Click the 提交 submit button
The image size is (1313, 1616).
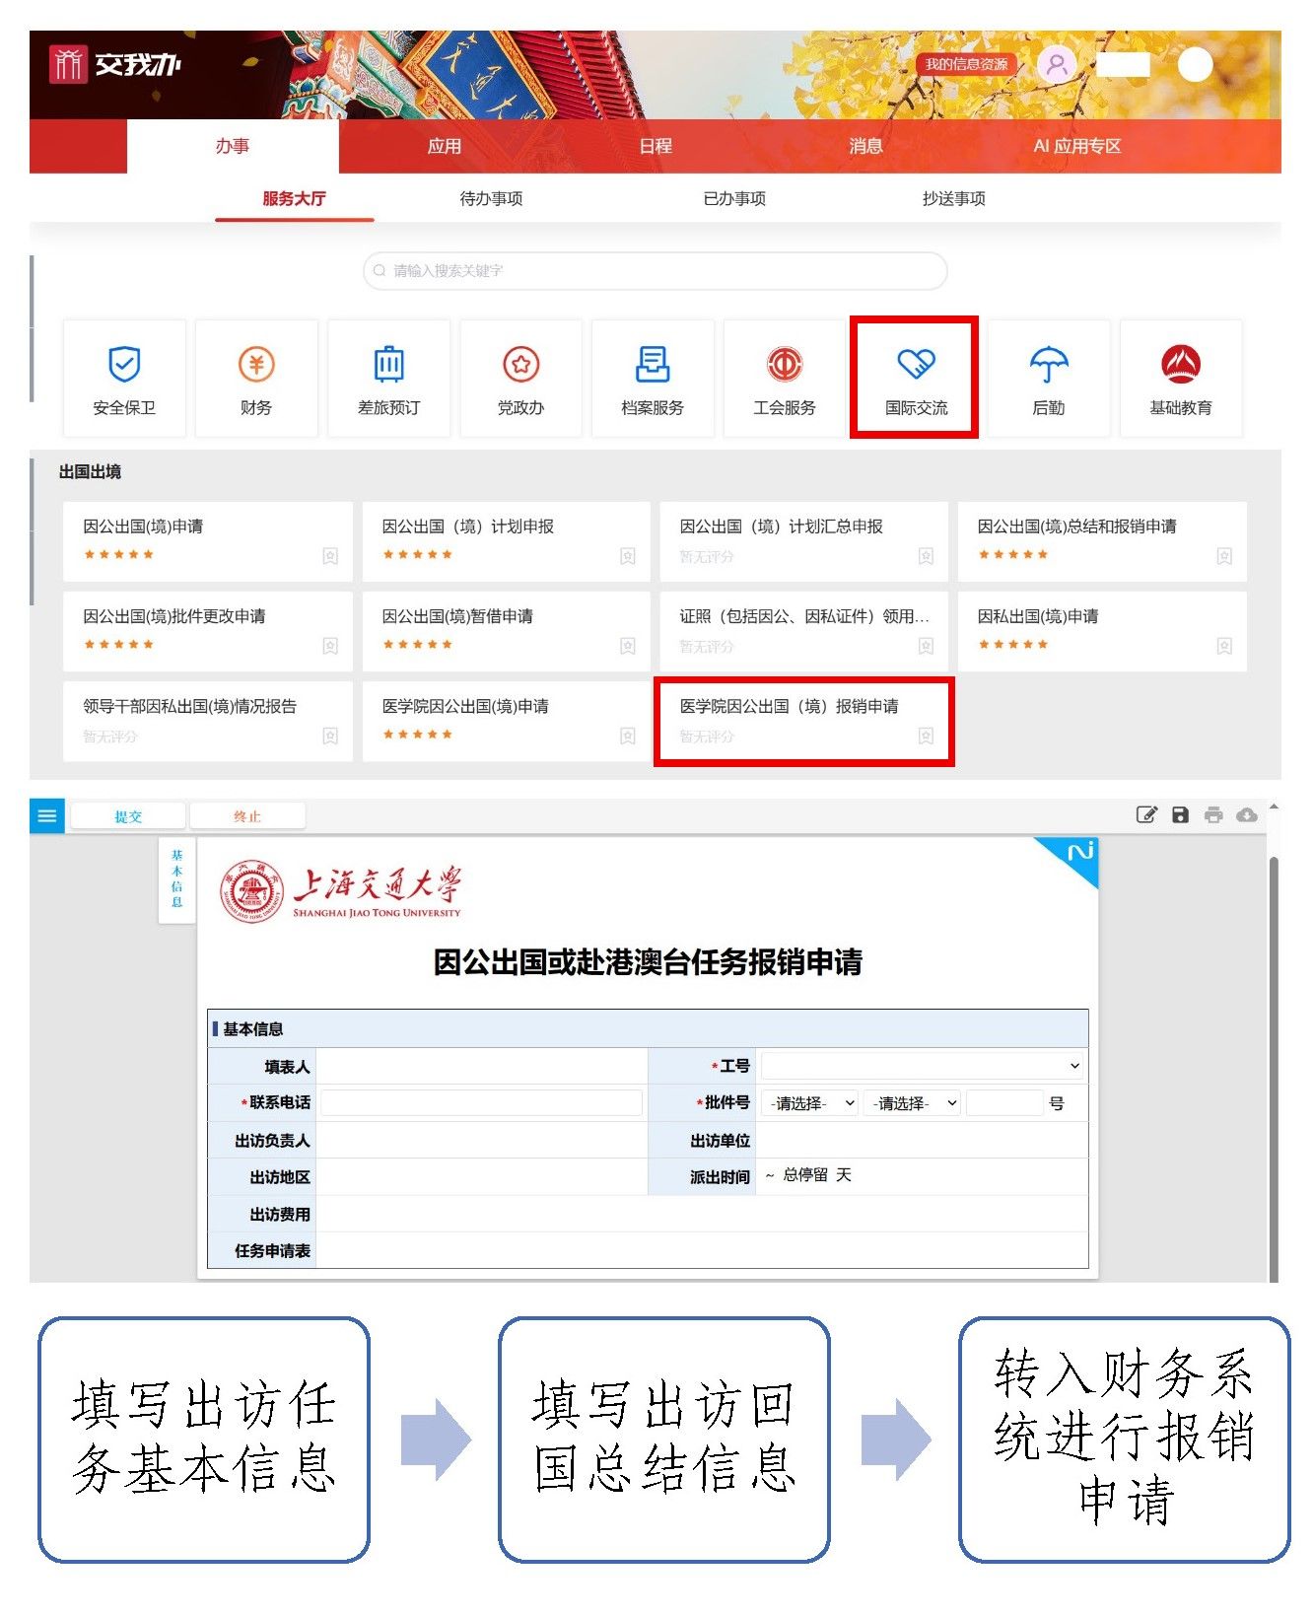[x=128, y=816]
